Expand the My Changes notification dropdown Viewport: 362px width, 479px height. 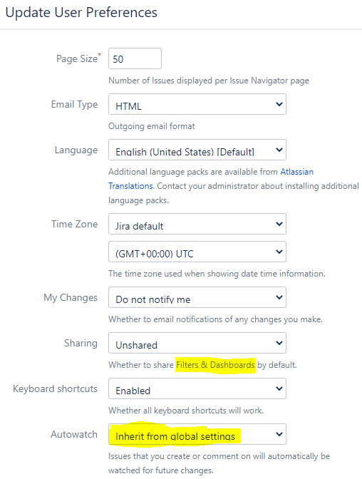click(x=197, y=297)
